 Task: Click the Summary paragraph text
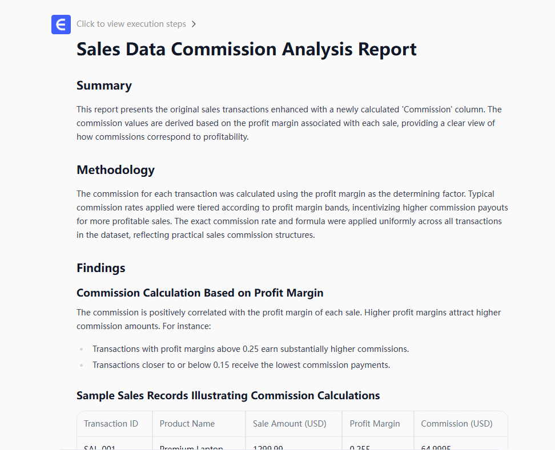pyautogui.click(x=289, y=123)
